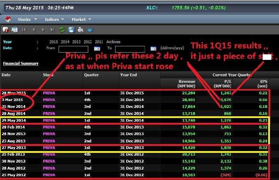The width and height of the screenshot is (279, 180).
Task: Click PRIVA in the 25 Nov 2014 row
Action: coord(49,107)
